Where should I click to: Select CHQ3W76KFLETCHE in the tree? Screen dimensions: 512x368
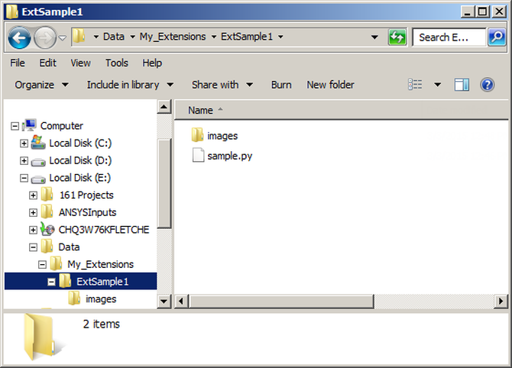click(x=104, y=230)
